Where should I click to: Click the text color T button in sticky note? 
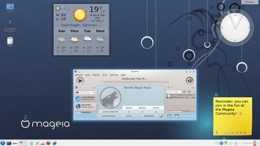[217, 133]
